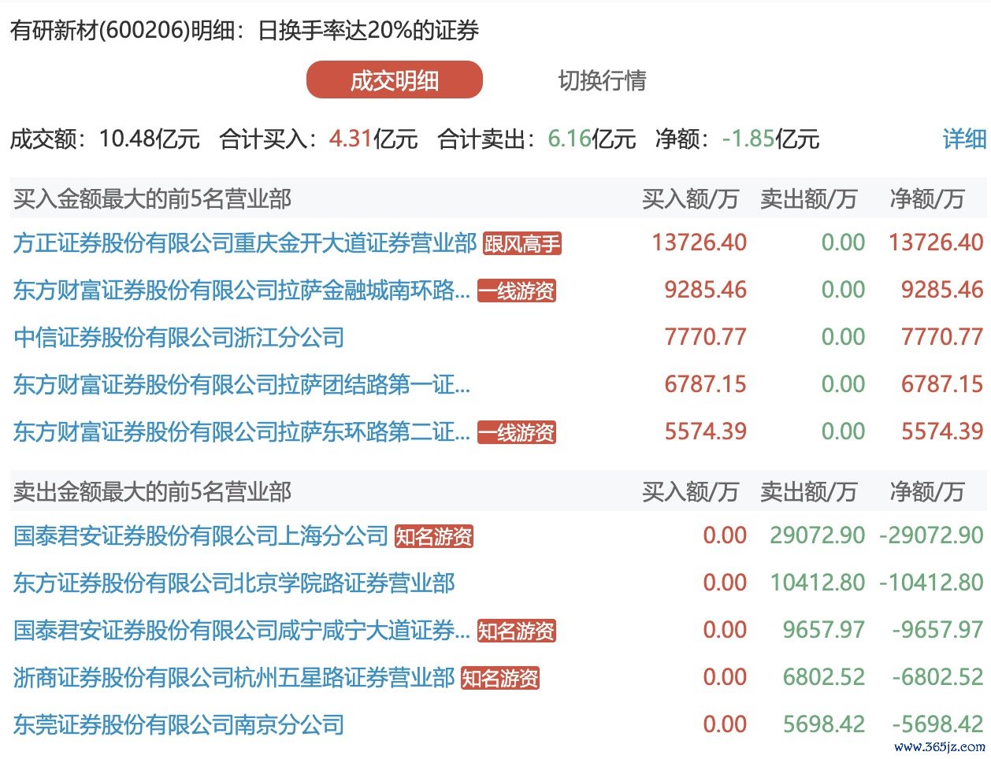991x759 pixels.
Task: Click buy amount 5574.39 for 拉萨东环路
Action: tap(706, 431)
